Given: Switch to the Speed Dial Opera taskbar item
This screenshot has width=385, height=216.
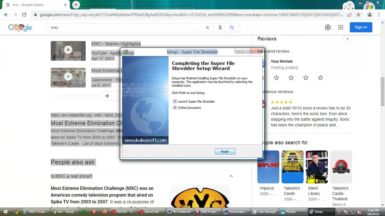Looking at the screenshot, I should tap(151, 212).
